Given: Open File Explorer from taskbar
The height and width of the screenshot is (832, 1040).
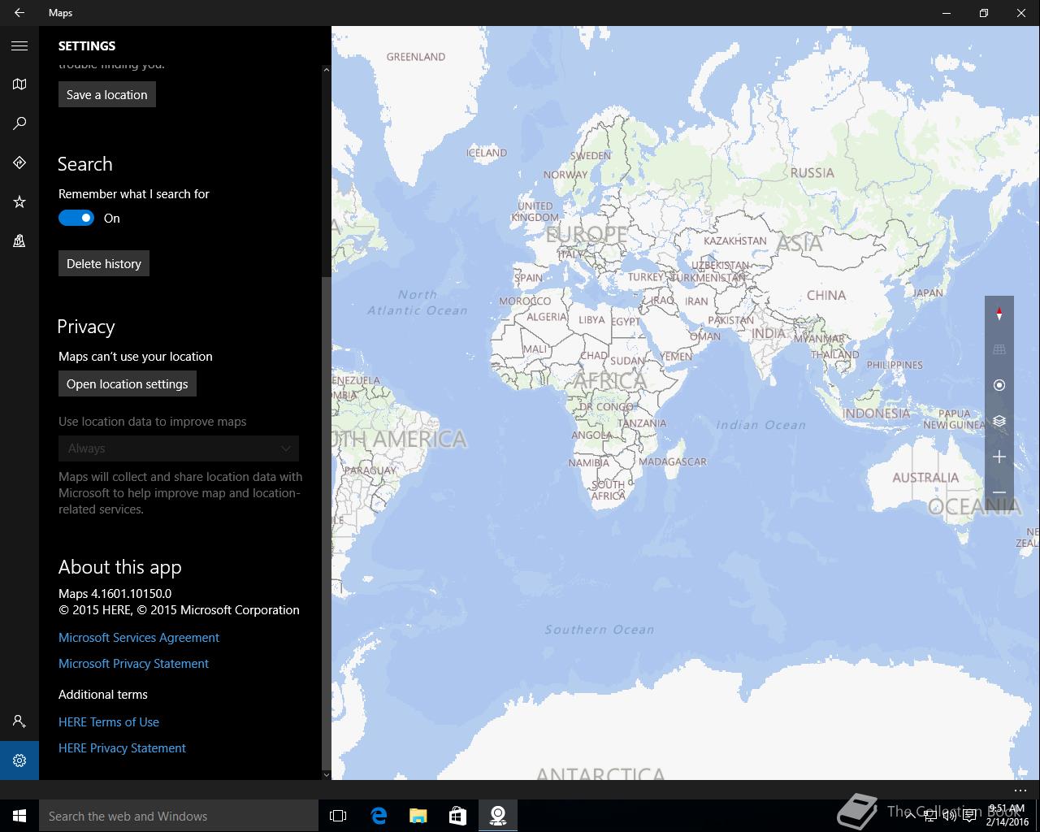Looking at the screenshot, I should [x=418, y=816].
